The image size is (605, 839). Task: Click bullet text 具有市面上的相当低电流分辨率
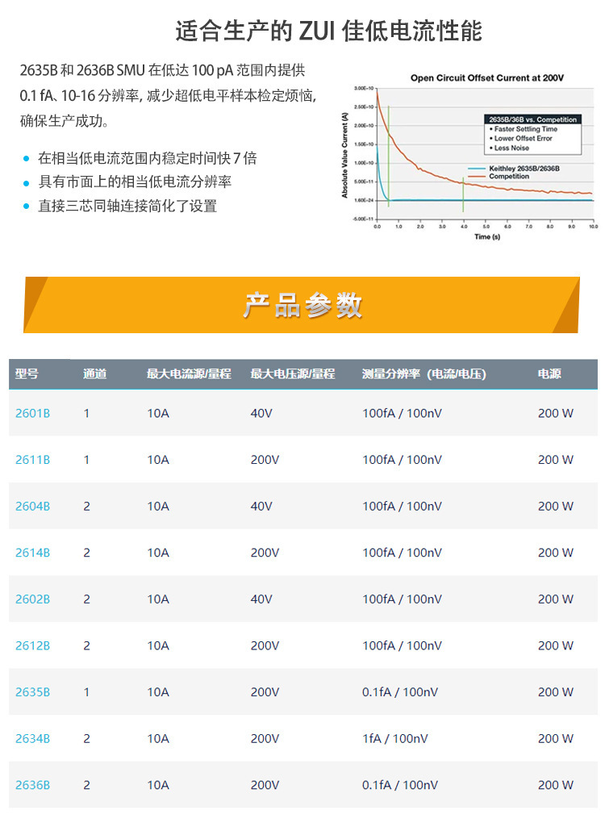click(135, 182)
